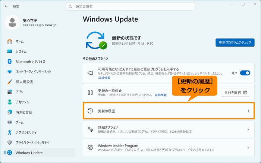Click the 更新の履歴 row label
The height and width of the screenshot is (163, 261).
click(x=106, y=111)
